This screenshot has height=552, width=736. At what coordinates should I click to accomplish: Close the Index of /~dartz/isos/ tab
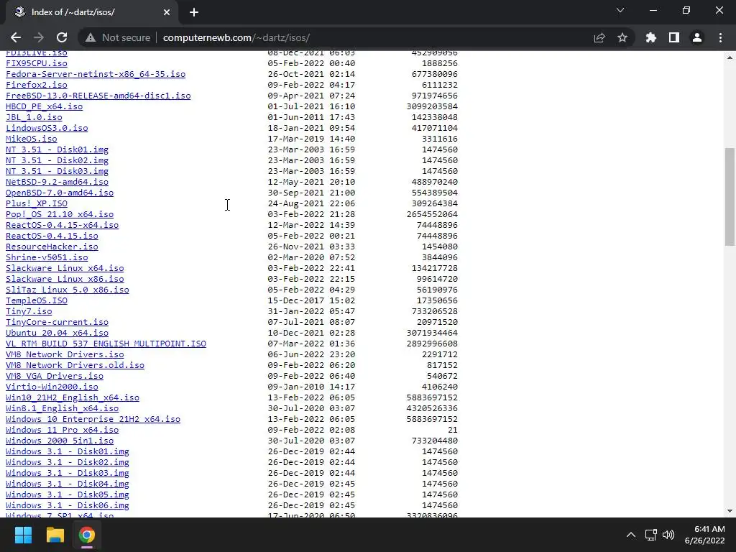167,12
